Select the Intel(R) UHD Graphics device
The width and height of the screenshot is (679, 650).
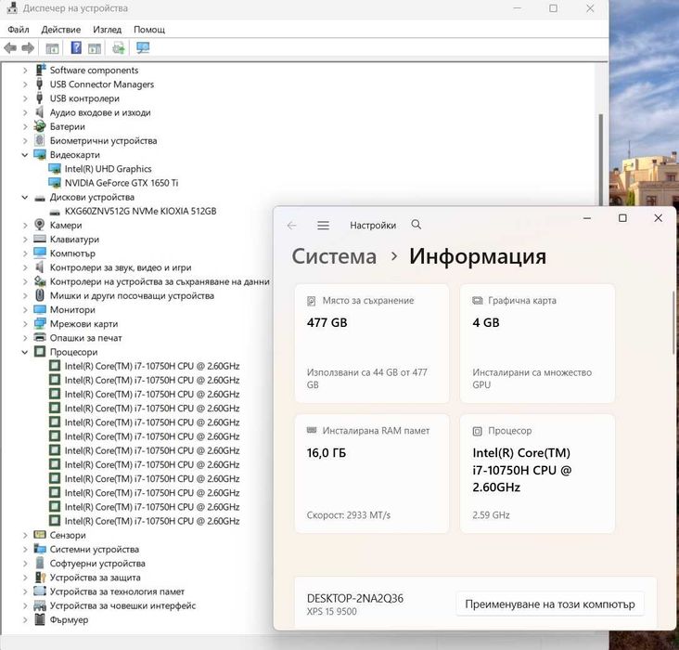click(x=108, y=169)
